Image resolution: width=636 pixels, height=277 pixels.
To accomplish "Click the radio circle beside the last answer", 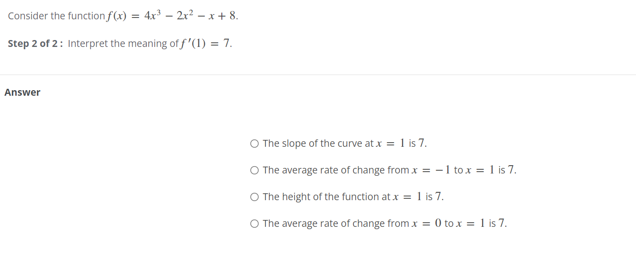I will coord(254,223).
